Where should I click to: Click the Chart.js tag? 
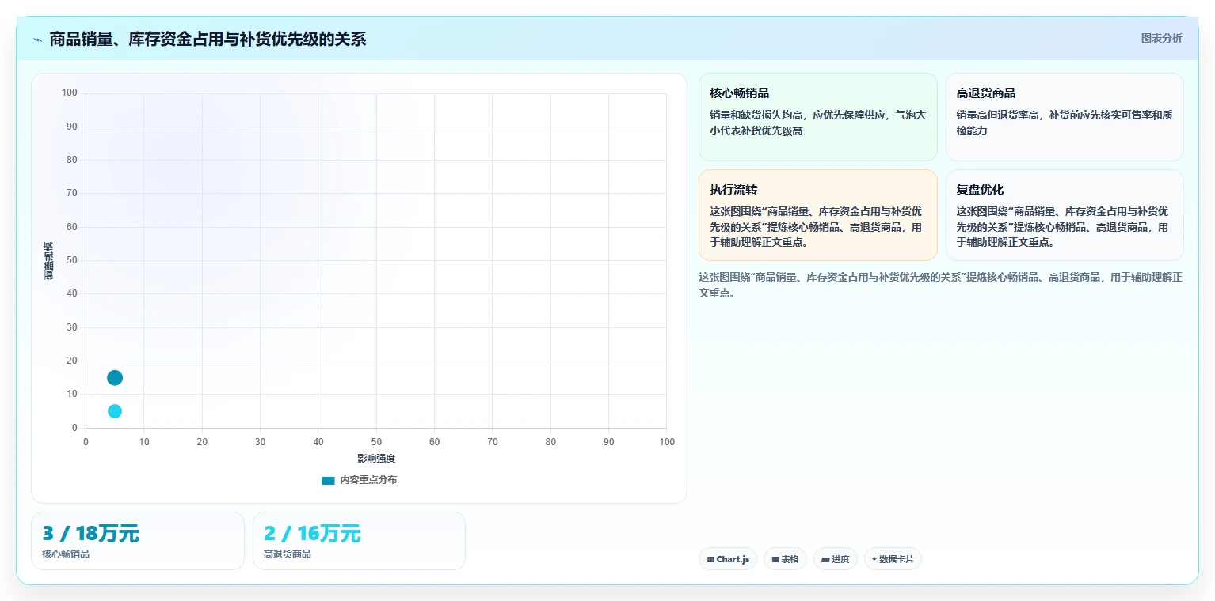(x=728, y=559)
